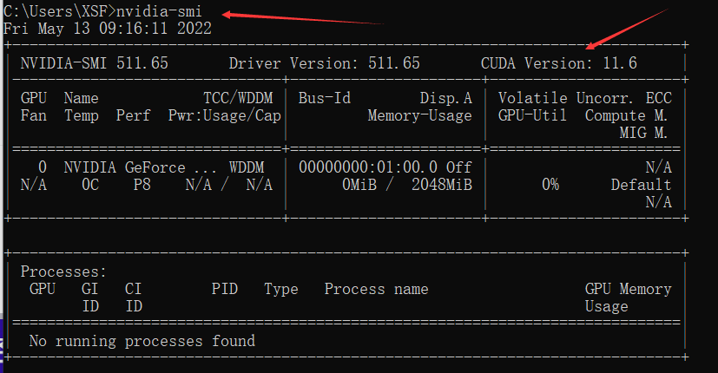Click the 'GI' column header

tap(89, 289)
